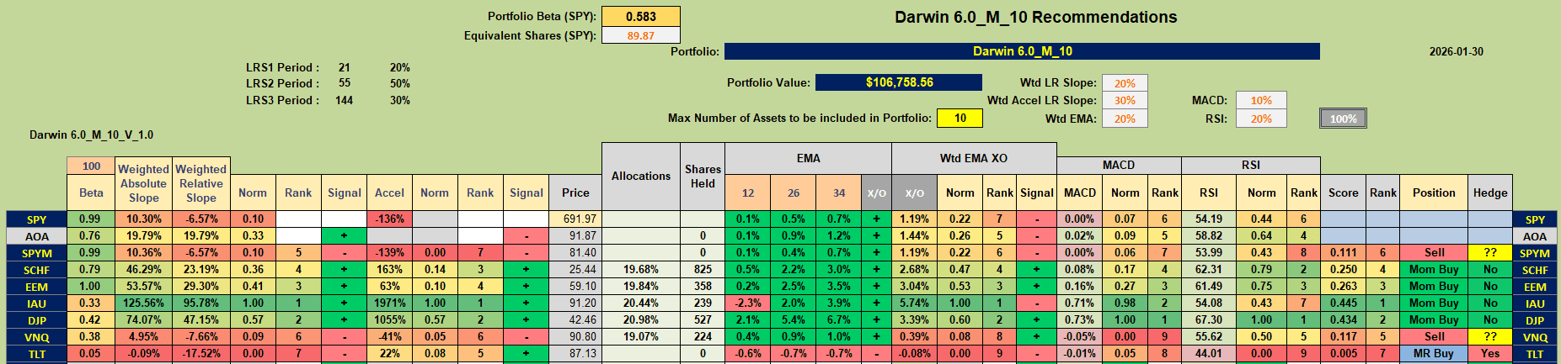Screen dimensions: 1561x364
Task: Edit the Wtd LR Slope 20% cell
Action: pyautogui.click(x=1125, y=83)
